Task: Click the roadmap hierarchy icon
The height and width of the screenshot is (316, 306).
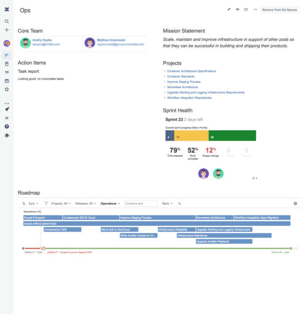Action: coord(24,203)
